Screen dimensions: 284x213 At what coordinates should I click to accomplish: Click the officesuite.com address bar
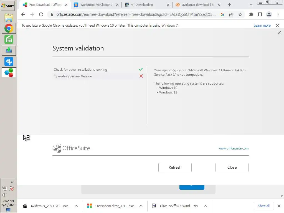[136, 14]
